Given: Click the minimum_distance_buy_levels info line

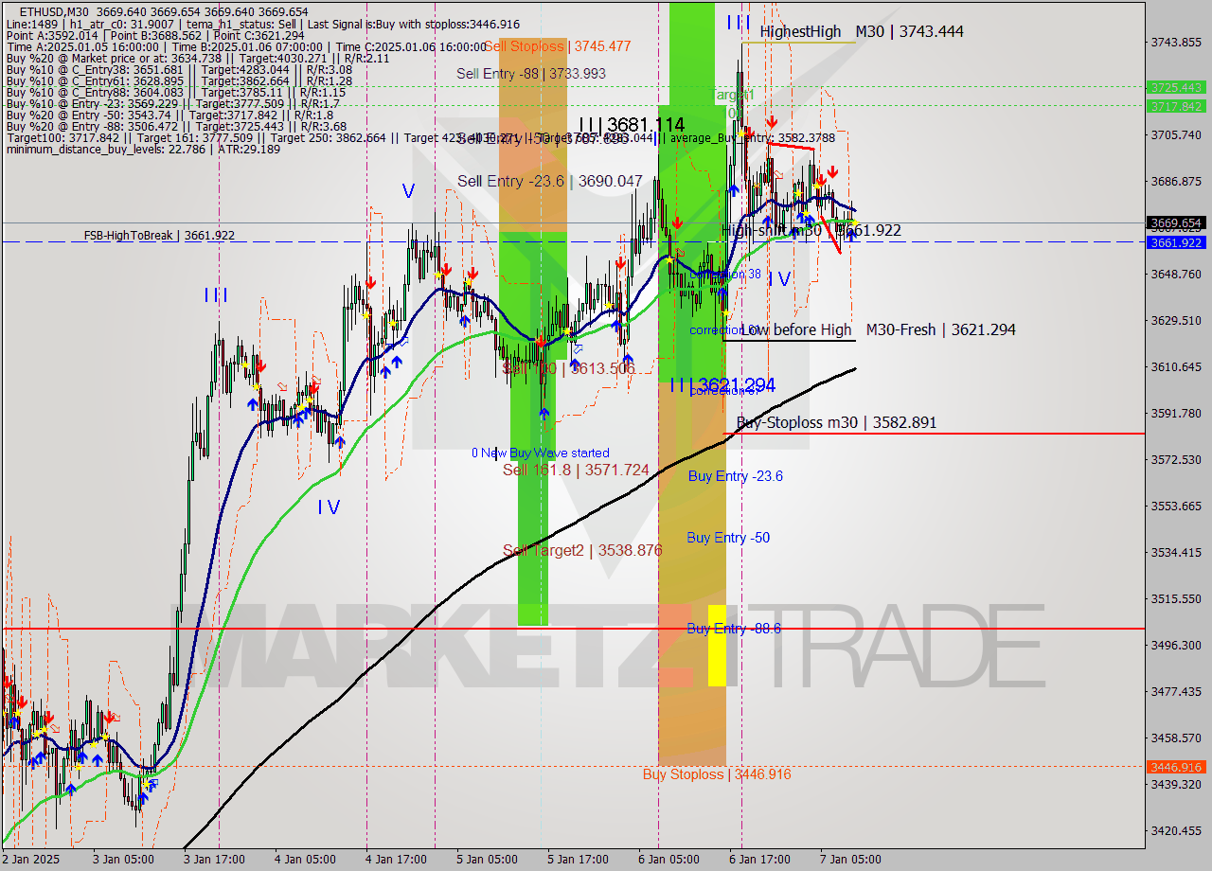Looking at the screenshot, I should coord(143,150).
